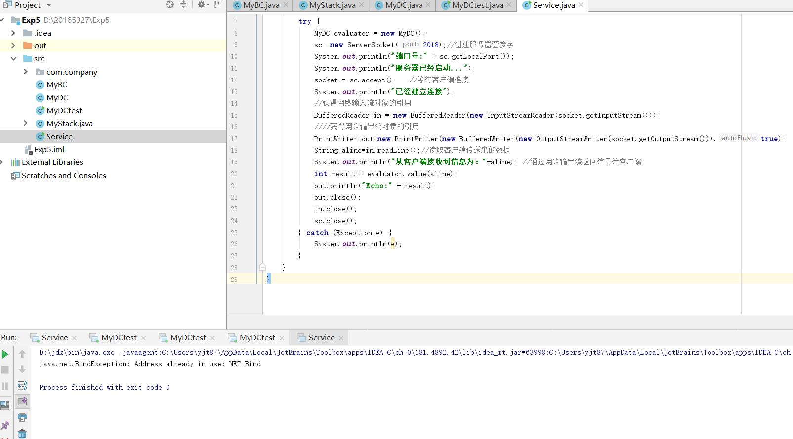This screenshot has height=439, width=793.
Task: Toggle soft-wrap in Run console
Action: 22,385
